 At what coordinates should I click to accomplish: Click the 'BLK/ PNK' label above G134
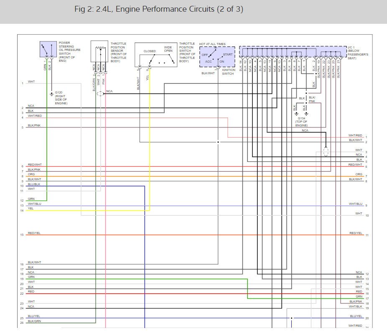pyautogui.click(x=312, y=99)
